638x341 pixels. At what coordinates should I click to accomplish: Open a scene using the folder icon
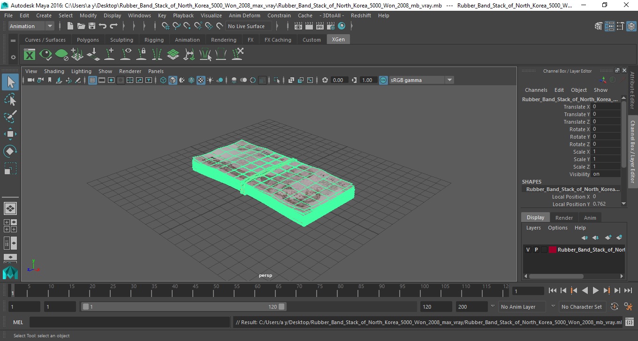tap(81, 26)
